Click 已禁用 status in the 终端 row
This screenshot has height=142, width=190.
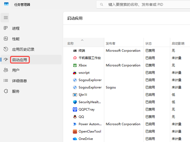point(150,50)
